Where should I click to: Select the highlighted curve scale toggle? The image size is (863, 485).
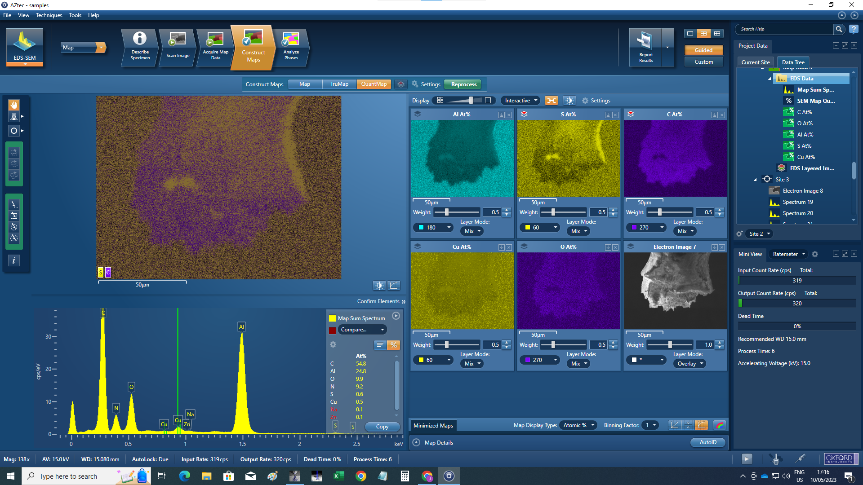point(701,425)
